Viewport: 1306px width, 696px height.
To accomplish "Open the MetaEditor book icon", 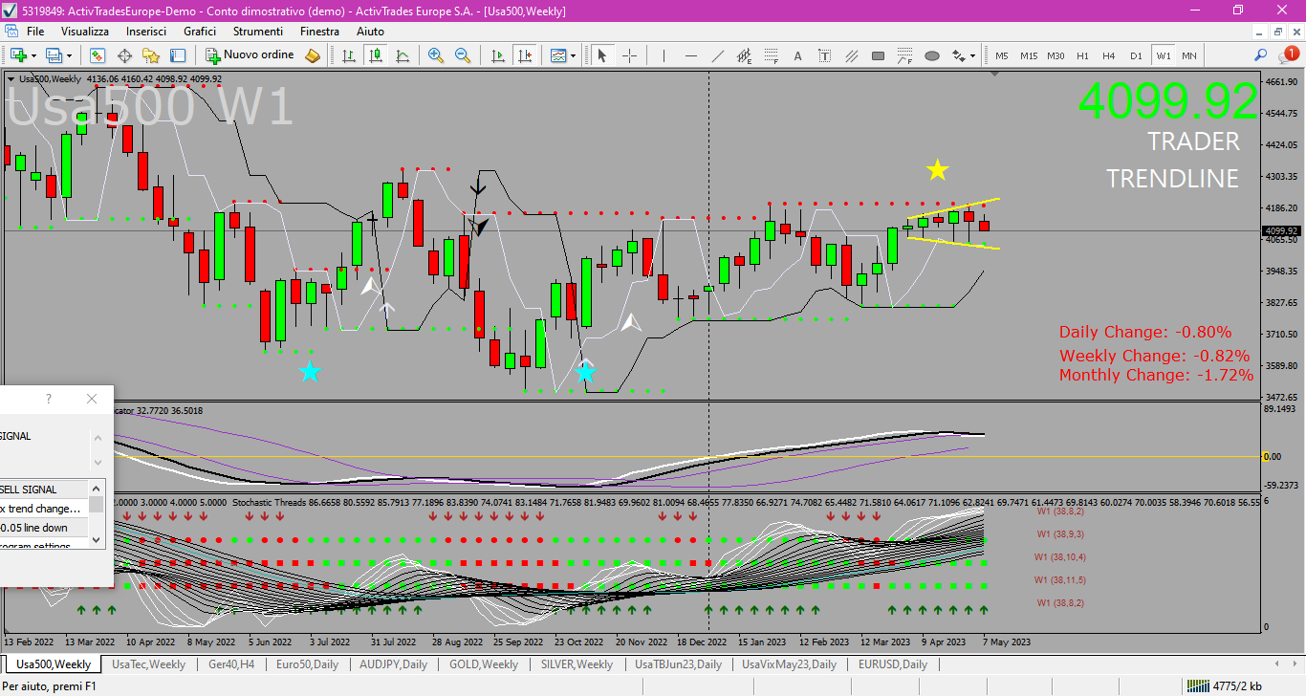I will (x=312, y=55).
